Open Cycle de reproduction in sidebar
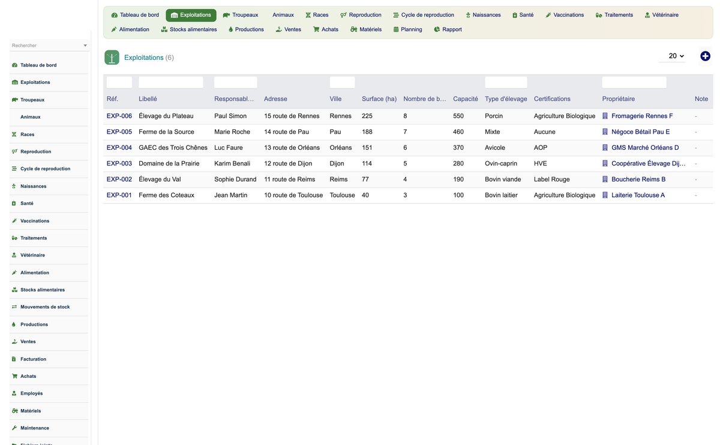This screenshot has width=720, height=445. coord(45,169)
